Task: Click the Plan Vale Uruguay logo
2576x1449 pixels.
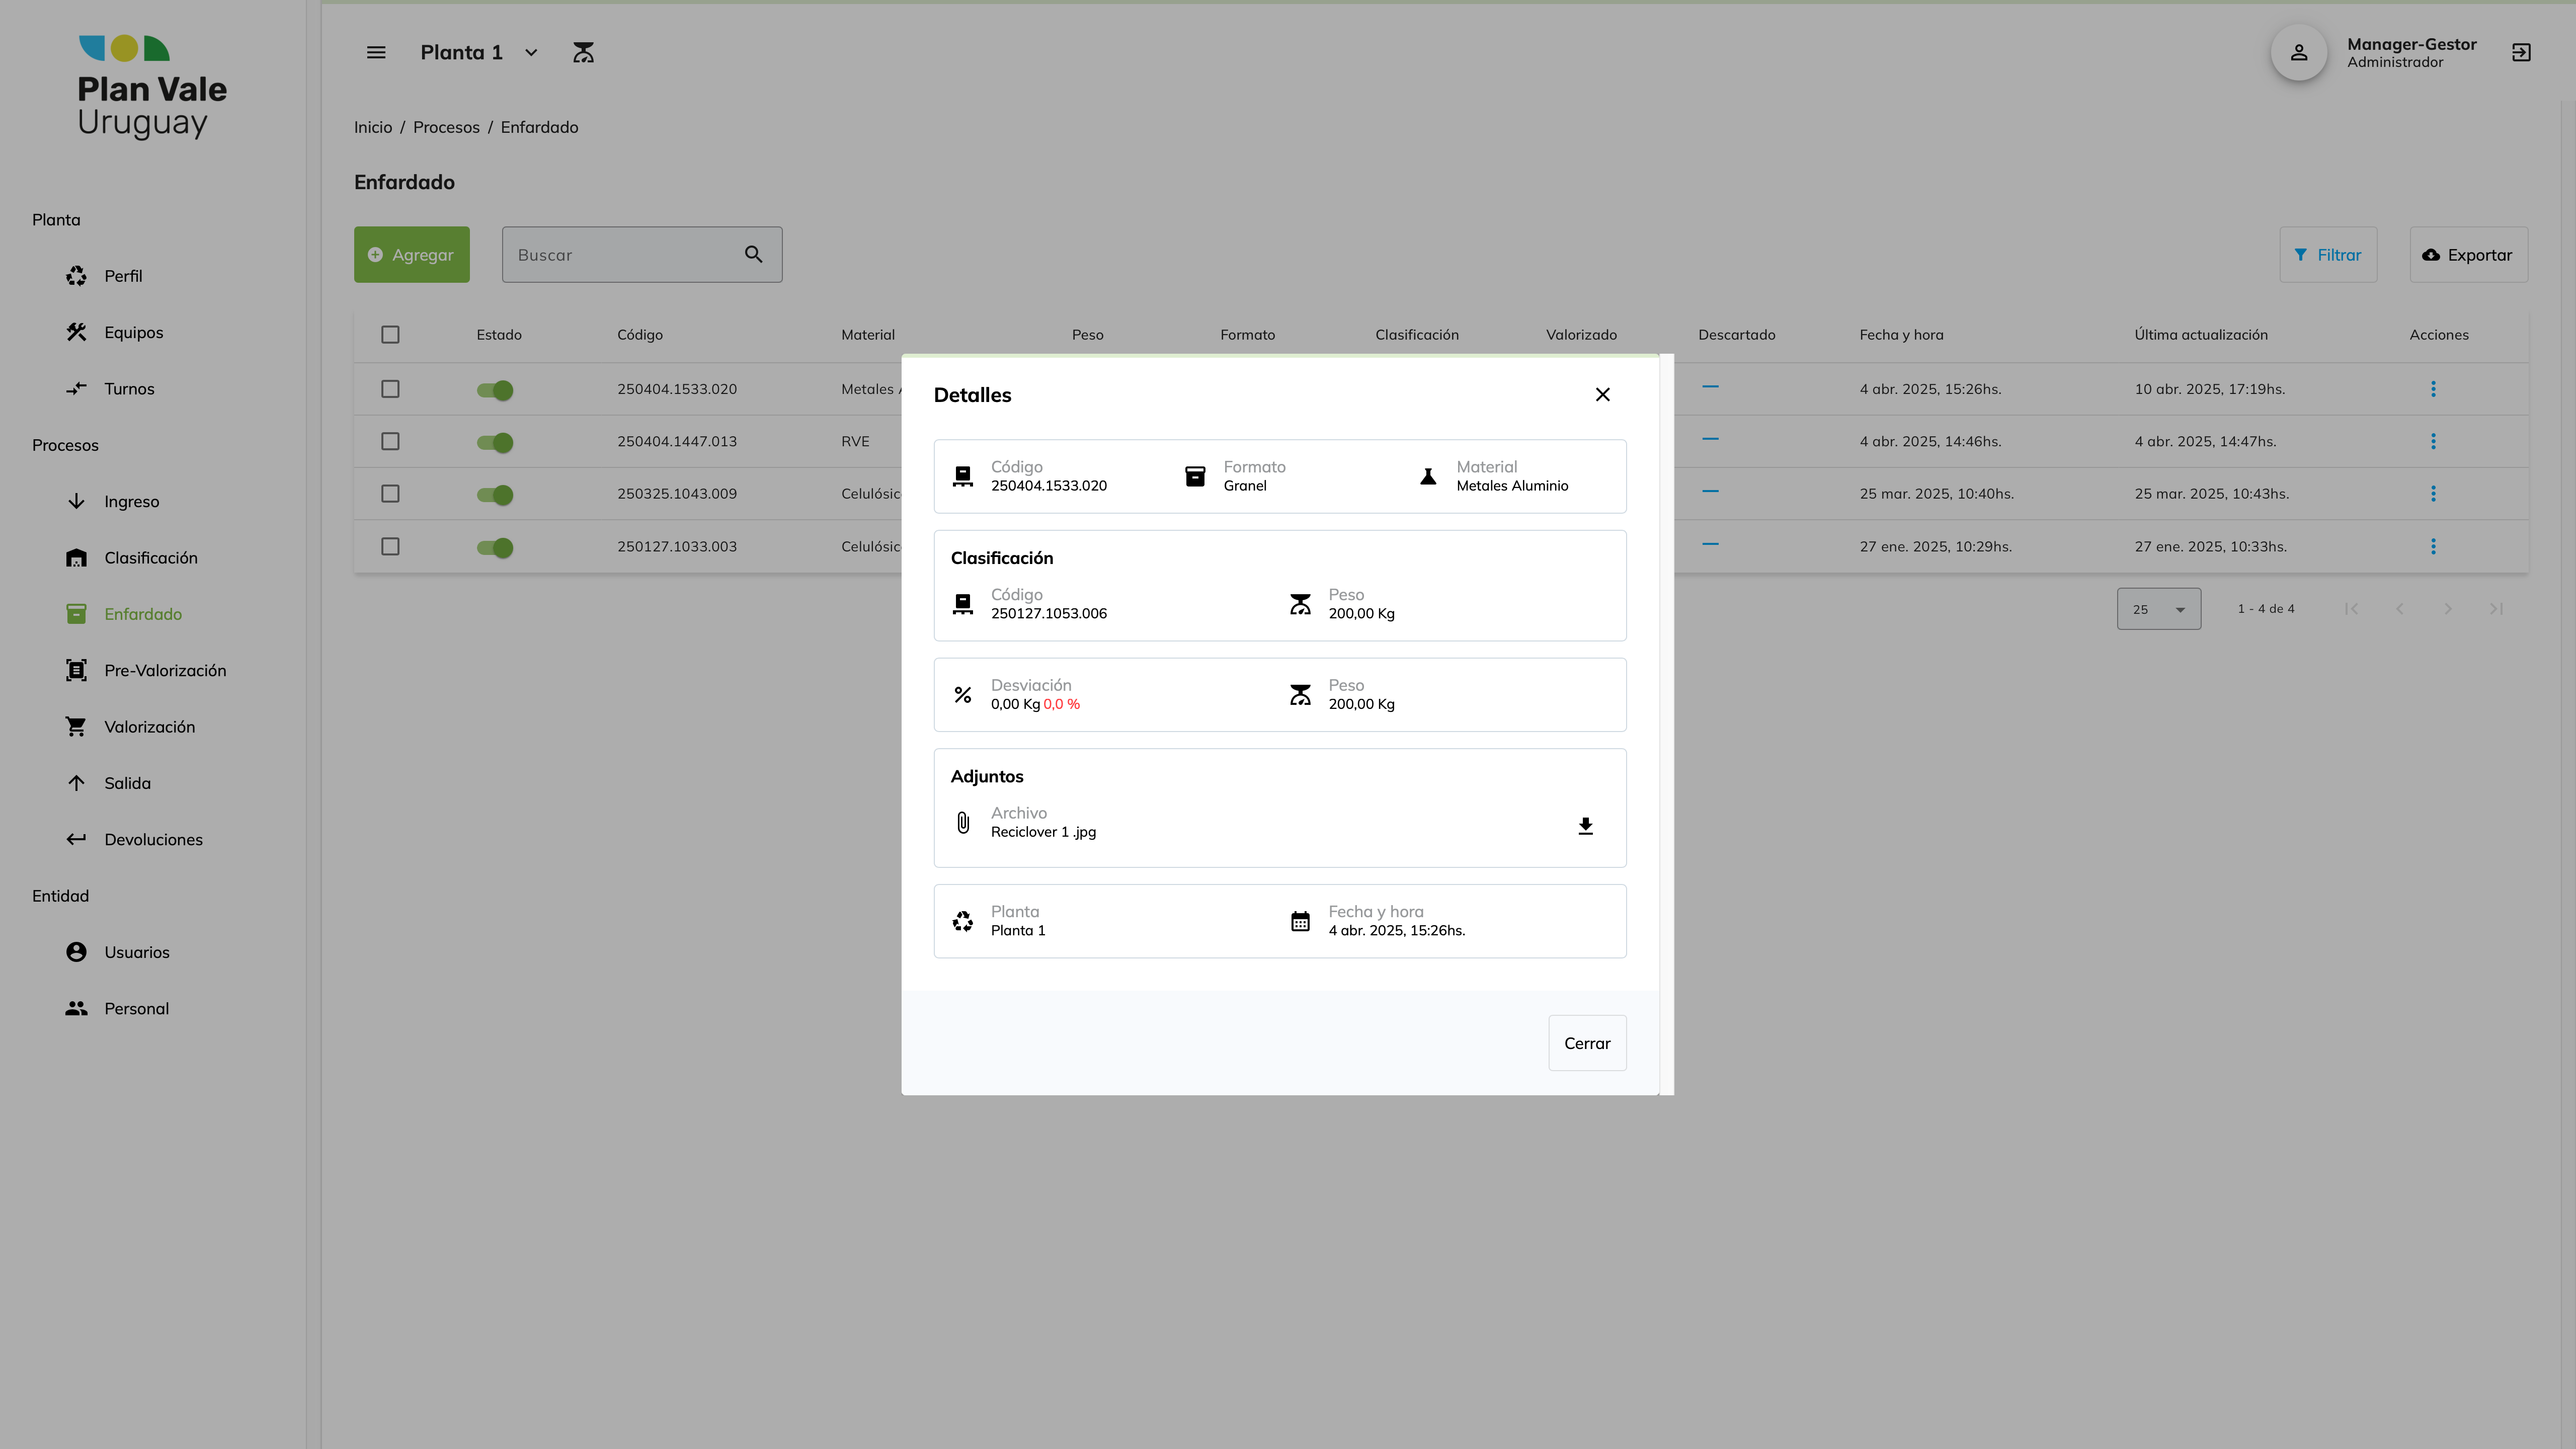Action: tap(152, 87)
